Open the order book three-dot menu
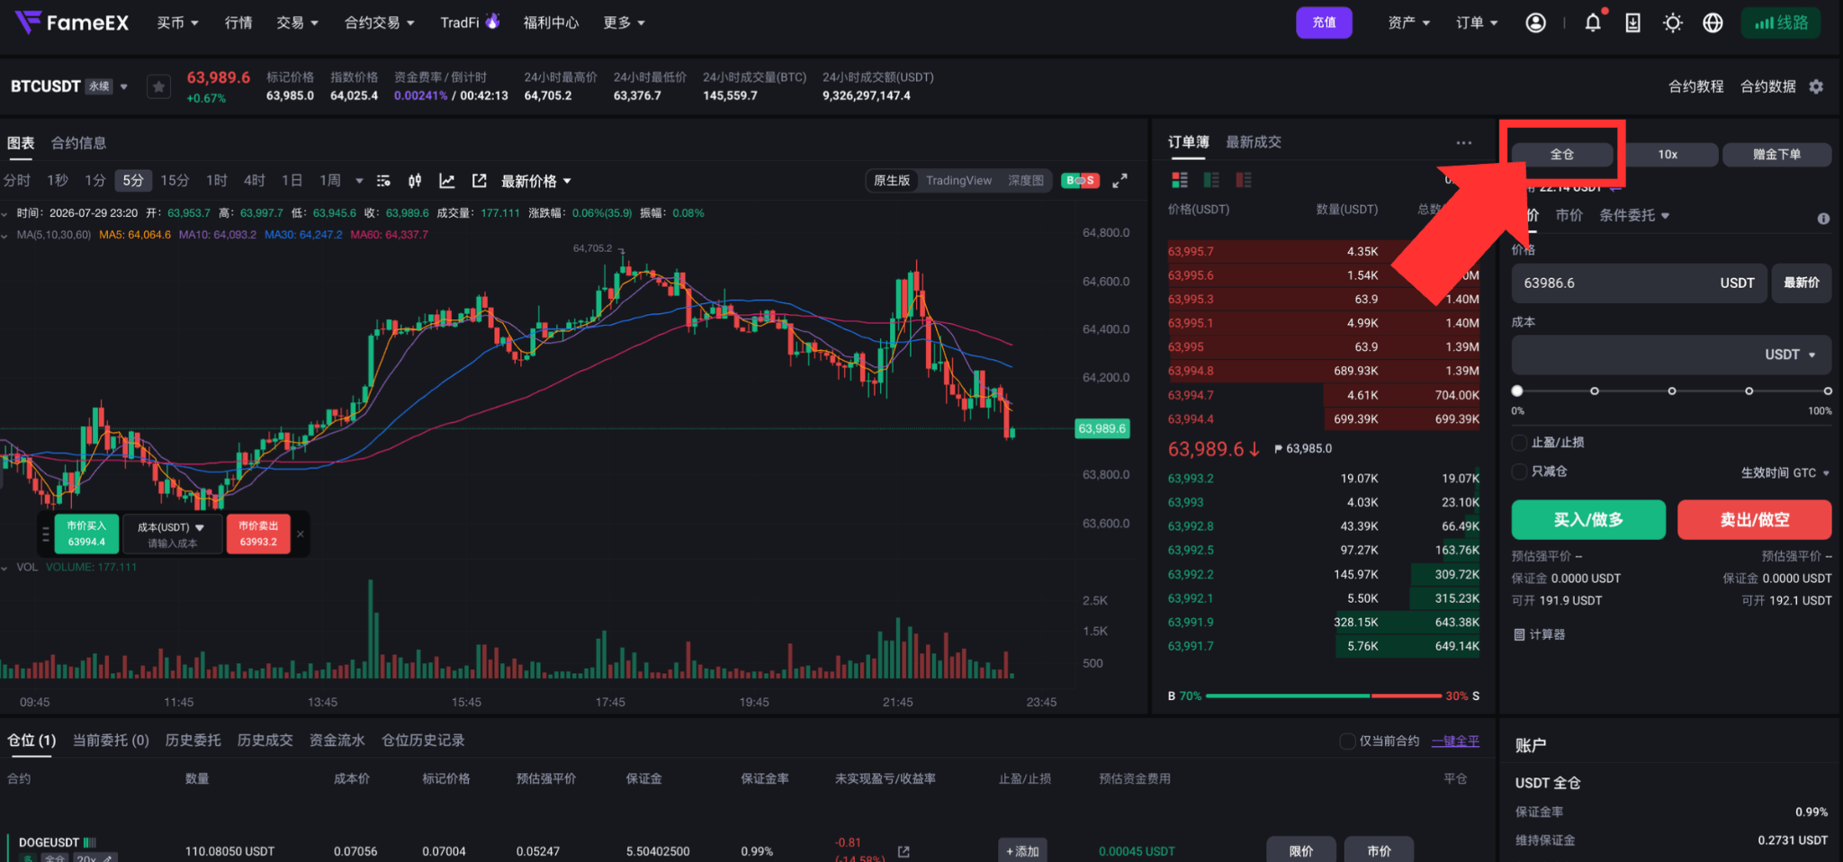The height and width of the screenshot is (862, 1843). 1464,142
